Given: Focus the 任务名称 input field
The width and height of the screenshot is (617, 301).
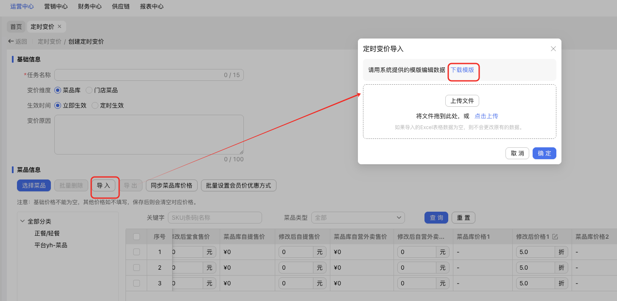Looking at the screenshot, I should 149,75.
